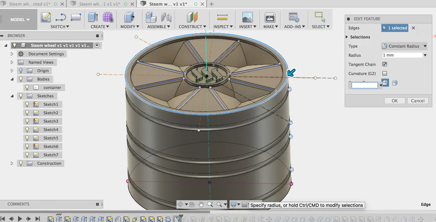Image resolution: width=436 pixels, height=222 pixels.
Task: Choose the Joint tool icon
Action: click(x=166, y=17)
